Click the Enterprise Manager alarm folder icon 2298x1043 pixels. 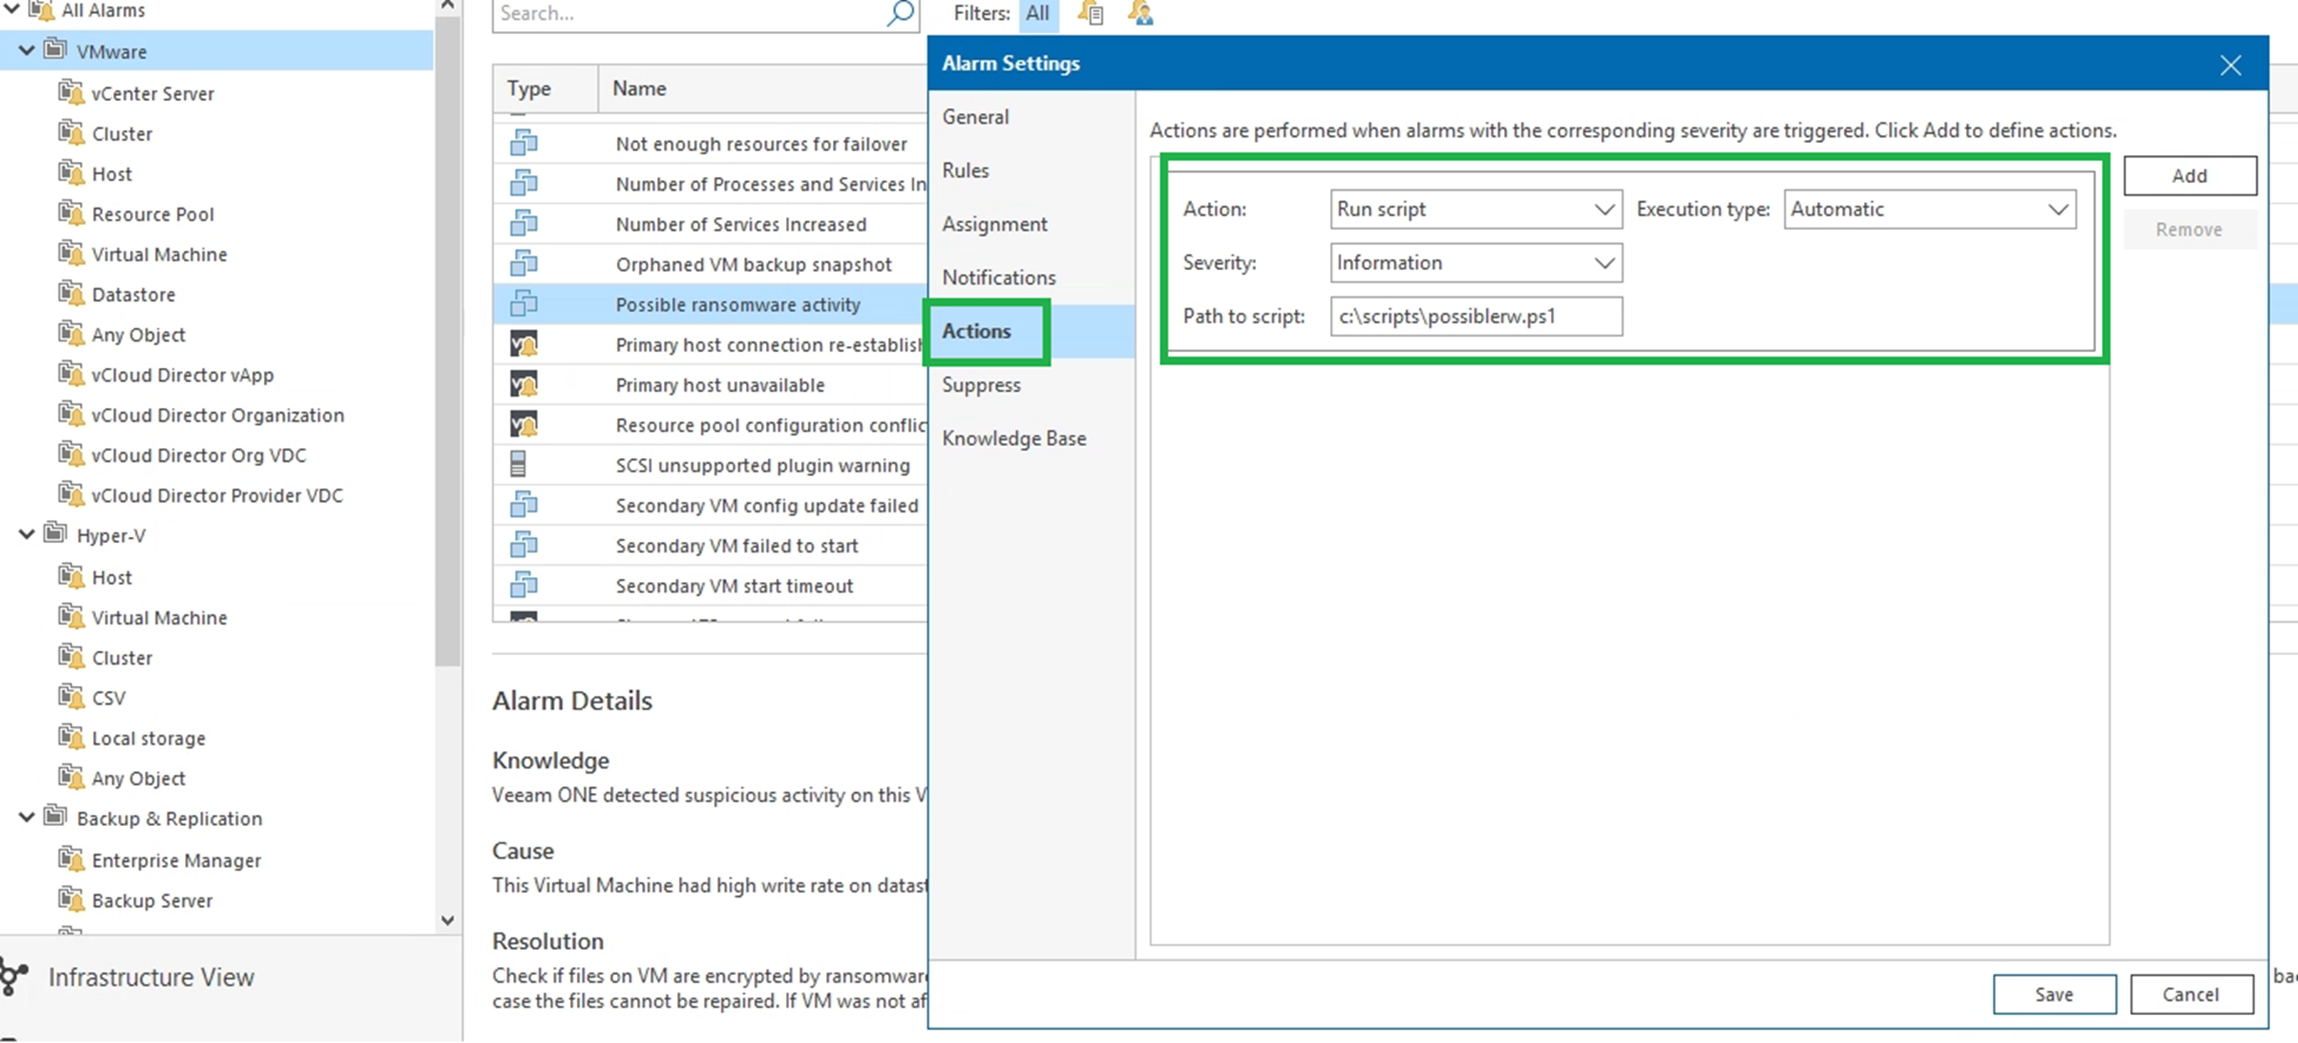tap(71, 858)
